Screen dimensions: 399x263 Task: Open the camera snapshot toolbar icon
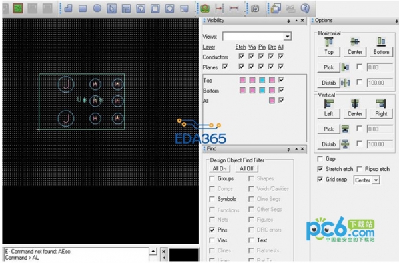(255, 9)
